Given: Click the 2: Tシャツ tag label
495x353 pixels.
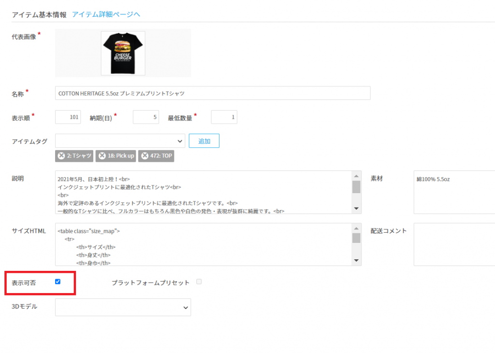Looking at the screenshot, I should (x=79, y=155).
